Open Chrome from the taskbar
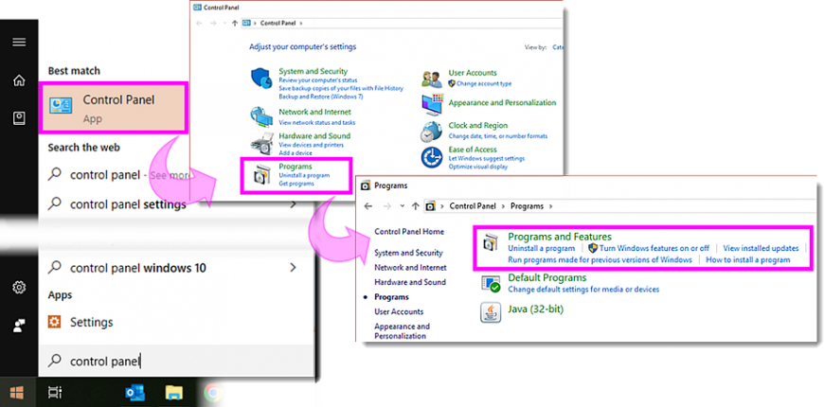Image resolution: width=824 pixels, height=407 pixels. point(212,392)
